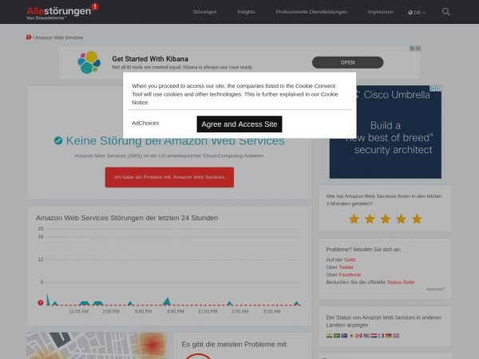The image size is (479, 359).
Task: Click the AdChoices link
Action: [x=145, y=124]
